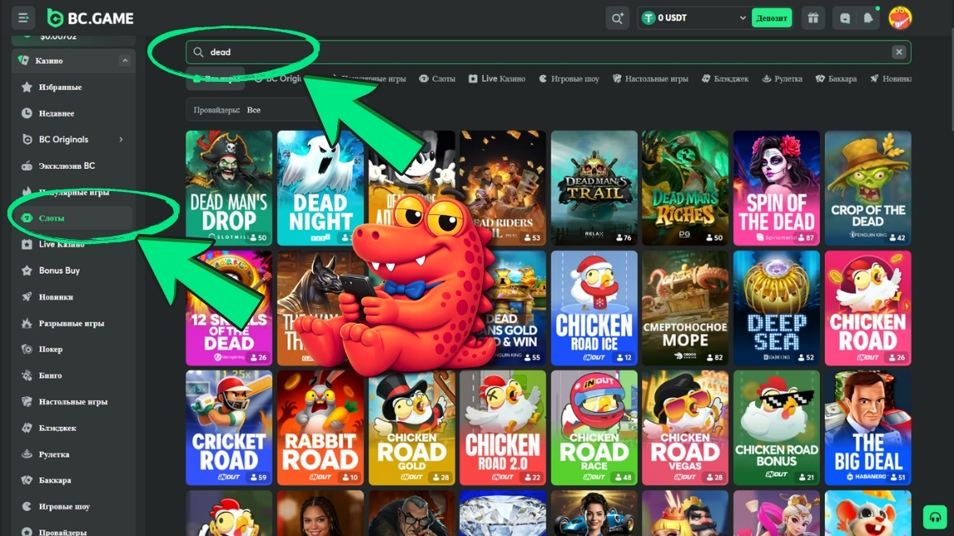Open Chicken Road Vegas game

pyautogui.click(x=685, y=428)
